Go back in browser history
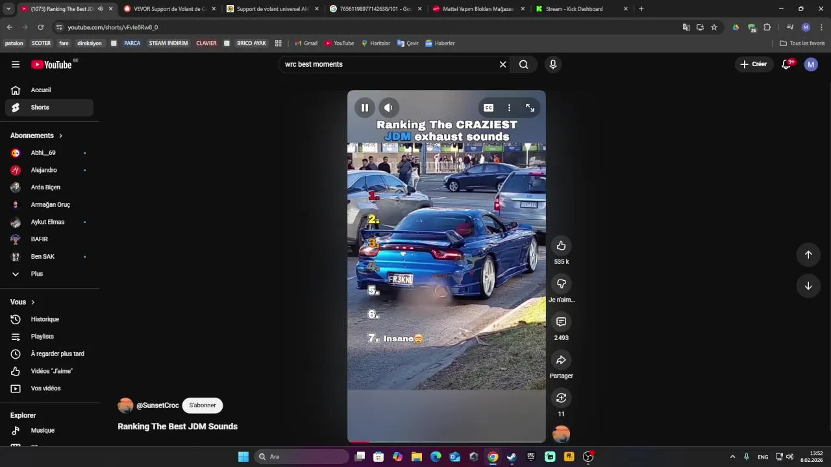This screenshot has height=467, width=831. pyautogui.click(x=9, y=27)
